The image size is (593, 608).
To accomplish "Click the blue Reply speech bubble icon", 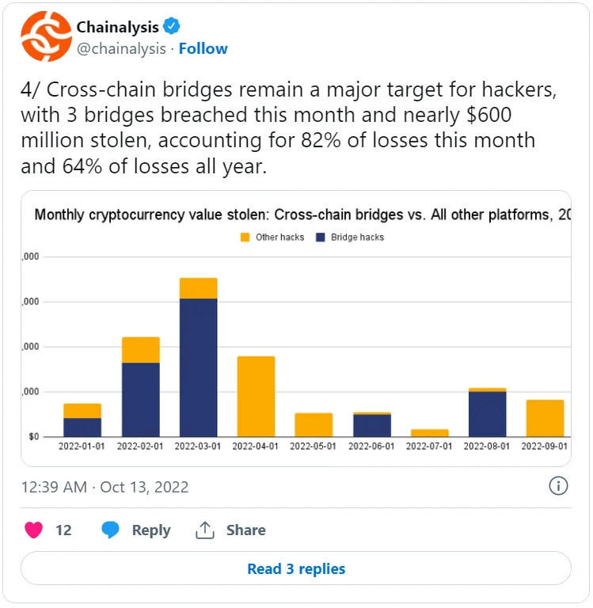I will click(x=111, y=530).
